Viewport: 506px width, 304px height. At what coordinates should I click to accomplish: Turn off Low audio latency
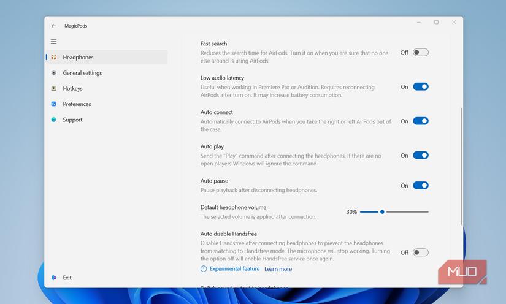421,86
